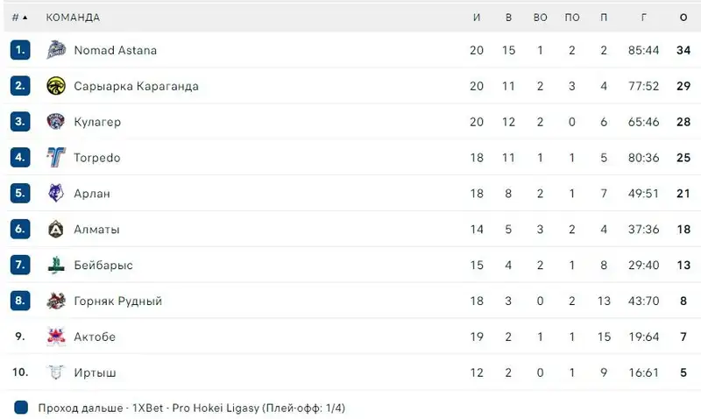Click the Арлан wolf logo
The image size is (701, 419).
(x=56, y=194)
